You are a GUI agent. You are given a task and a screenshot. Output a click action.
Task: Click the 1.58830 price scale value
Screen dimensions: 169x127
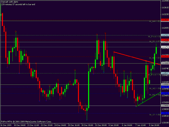coord(165,109)
